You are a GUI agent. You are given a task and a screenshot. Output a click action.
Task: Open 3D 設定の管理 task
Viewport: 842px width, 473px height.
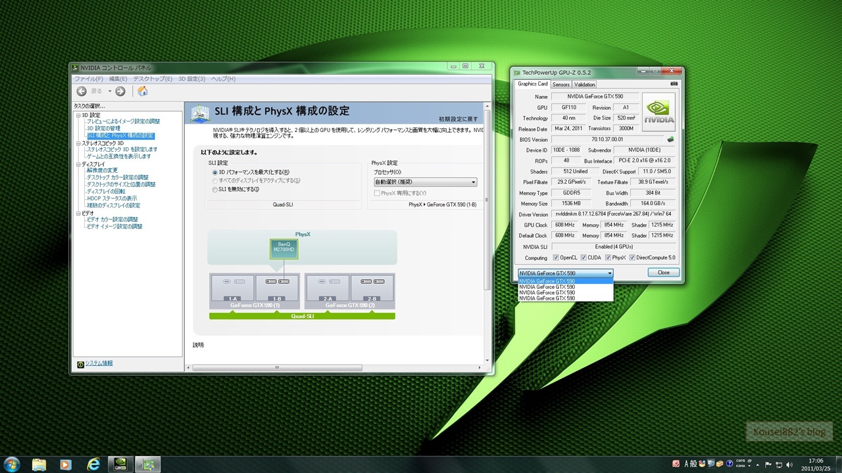pos(103,129)
